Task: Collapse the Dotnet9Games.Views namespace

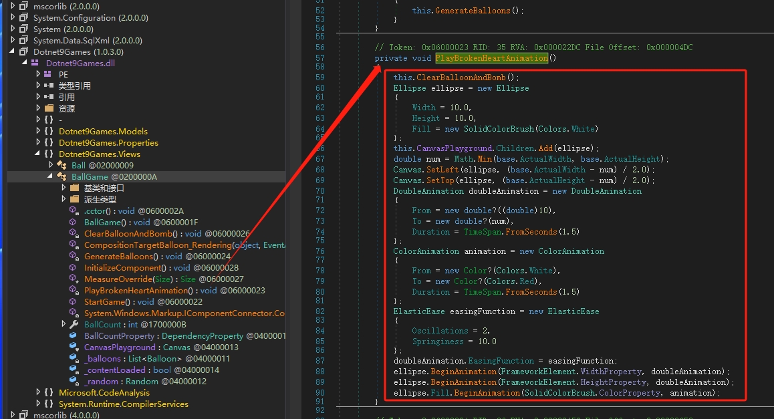Action: click(37, 154)
